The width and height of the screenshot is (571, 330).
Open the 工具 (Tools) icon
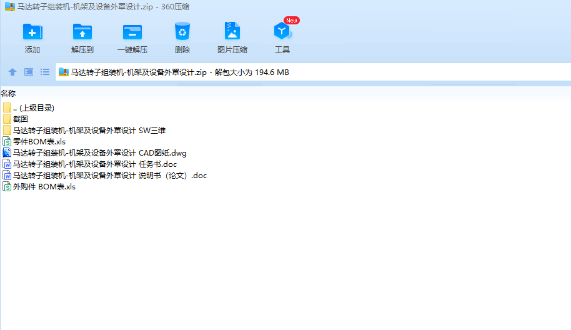coord(282,31)
